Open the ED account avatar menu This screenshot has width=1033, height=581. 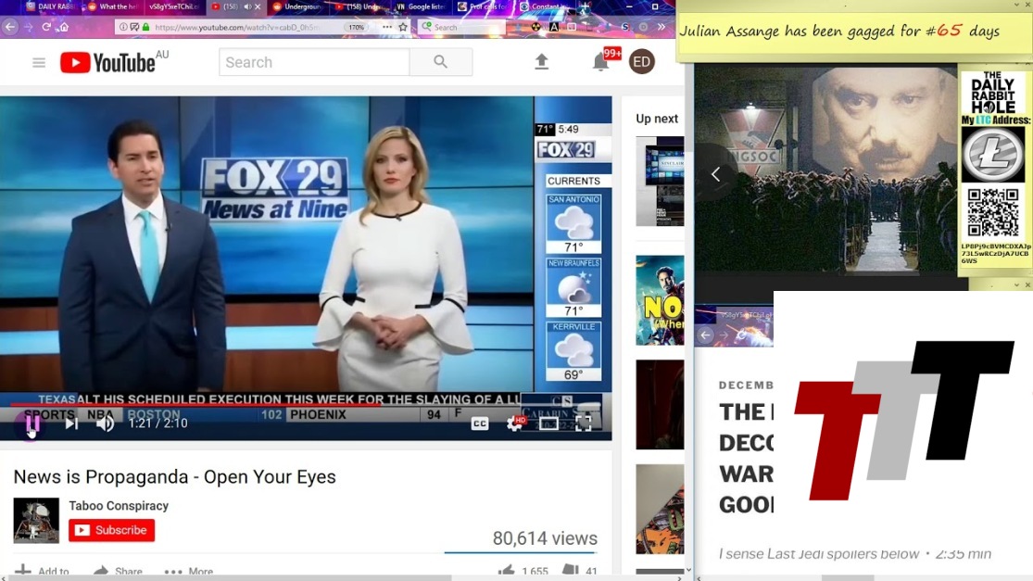642,62
